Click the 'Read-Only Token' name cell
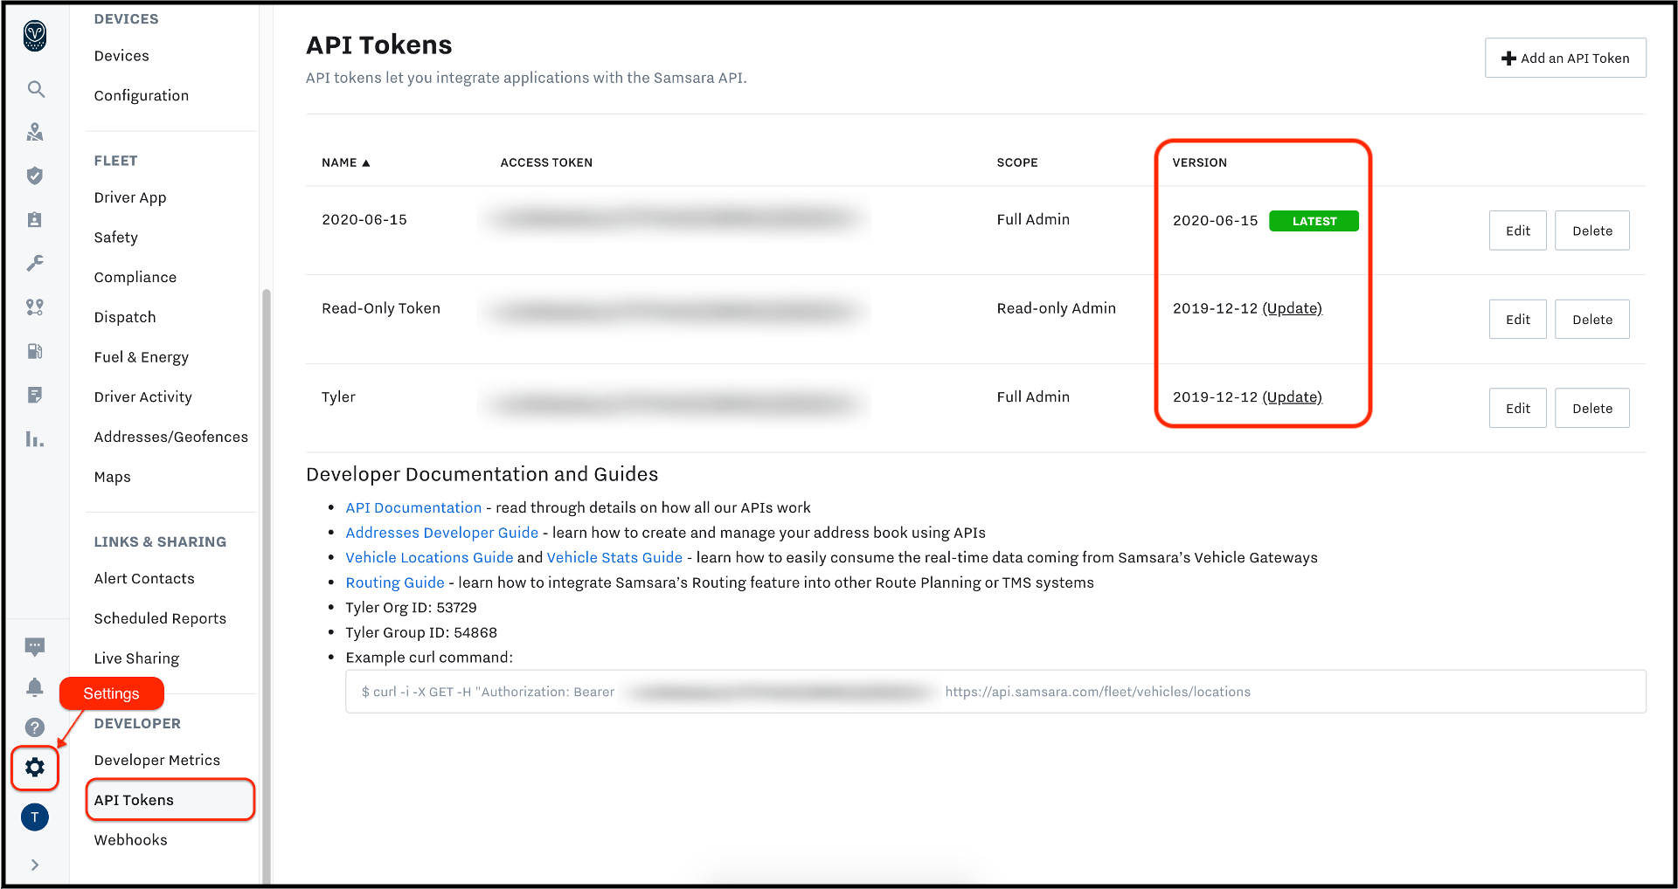Viewport: 1678px width, 889px height. pyautogui.click(x=381, y=308)
